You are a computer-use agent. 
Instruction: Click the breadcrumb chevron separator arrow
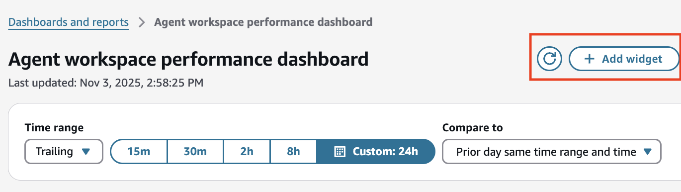click(x=142, y=22)
